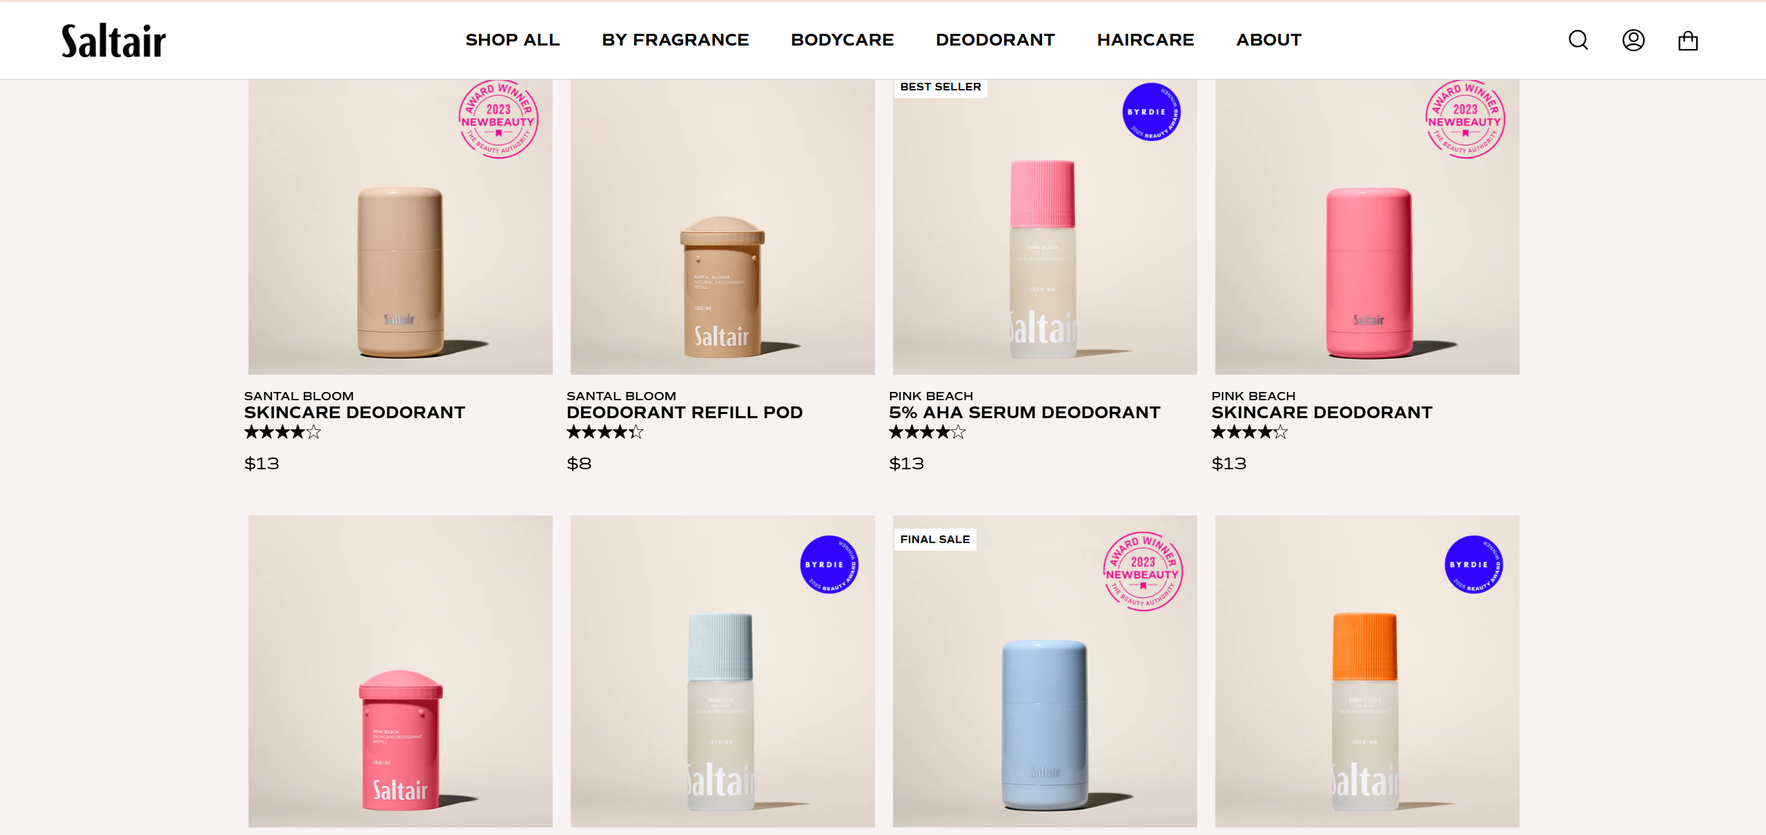Open 5% AHA Serum Deodorant title link
Image resolution: width=1766 pixels, height=835 pixels.
click(1024, 413)
